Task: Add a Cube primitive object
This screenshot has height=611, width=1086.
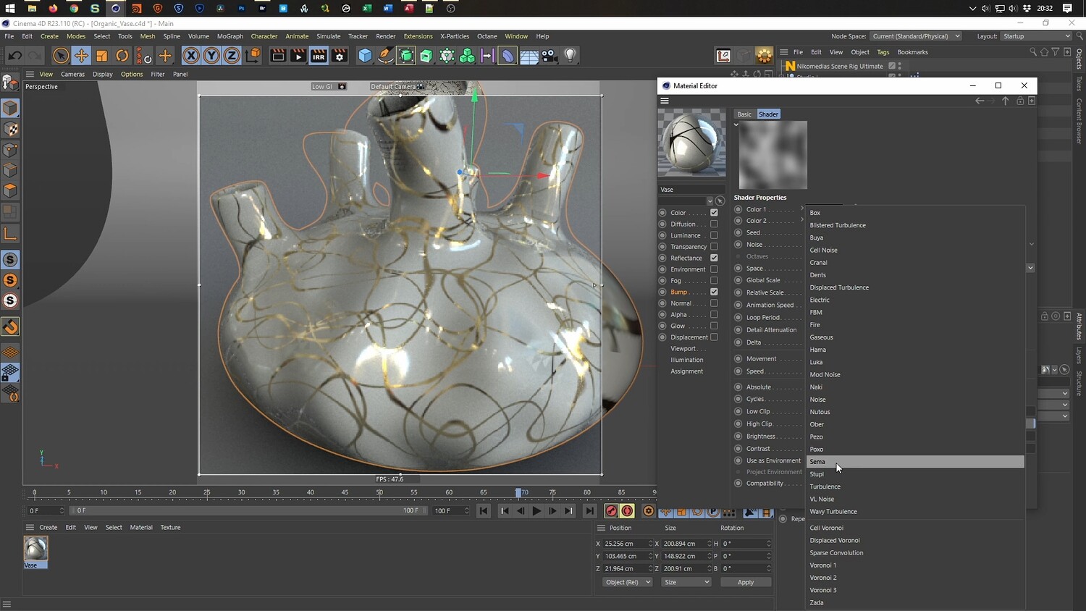Action: click(x=366, y=56)
